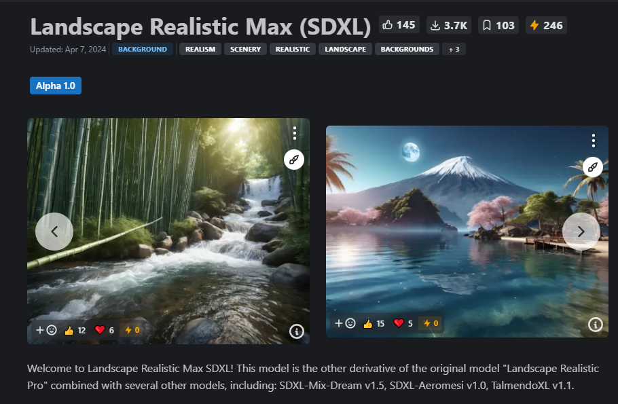Toggle thumbs-up reaction with 12 on bamboo image
Viewport: 618px width, 404px height.
tap(75, 330)
